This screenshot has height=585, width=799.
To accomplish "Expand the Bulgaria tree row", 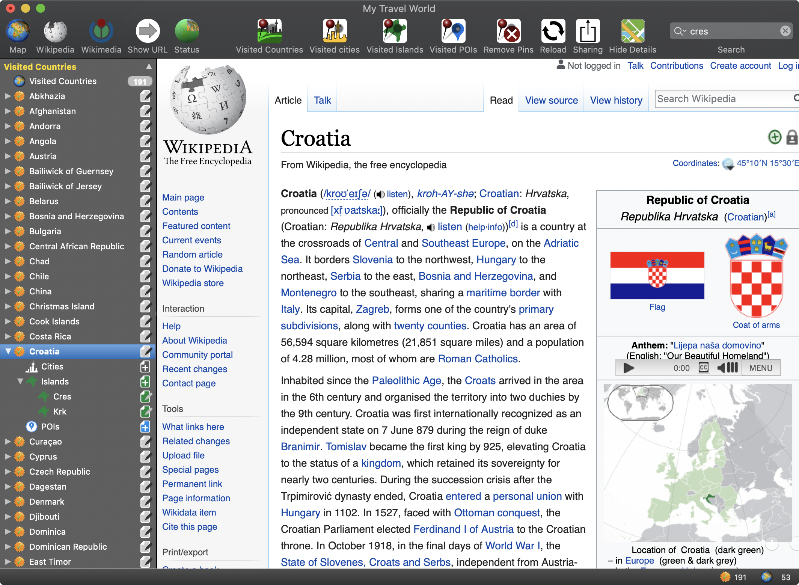I will tap(8, 231).
